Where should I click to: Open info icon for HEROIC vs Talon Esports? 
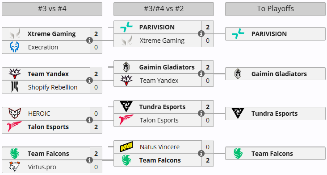[x=89, y=120]
